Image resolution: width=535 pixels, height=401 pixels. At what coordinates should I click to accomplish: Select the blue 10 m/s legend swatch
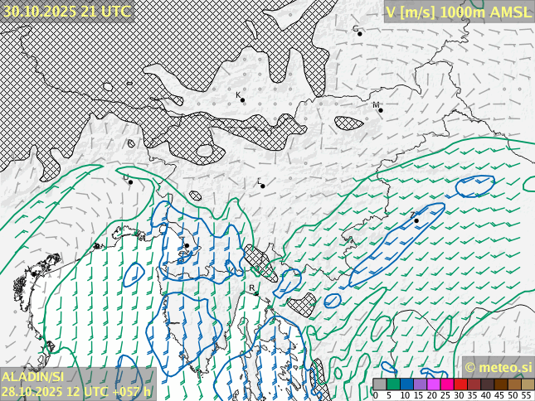406,384
